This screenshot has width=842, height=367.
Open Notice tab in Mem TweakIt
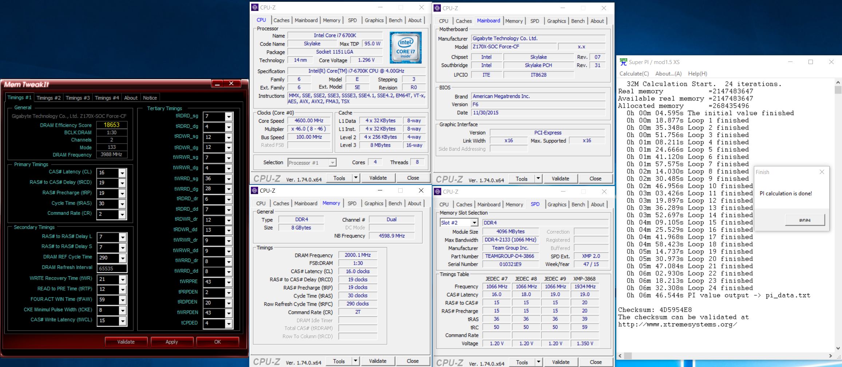coord(150,98)
